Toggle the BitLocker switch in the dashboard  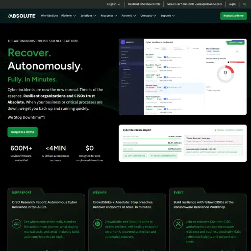tap(166, 57)
